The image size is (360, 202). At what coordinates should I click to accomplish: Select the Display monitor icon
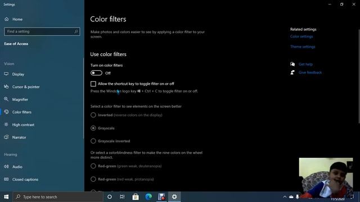6,74
